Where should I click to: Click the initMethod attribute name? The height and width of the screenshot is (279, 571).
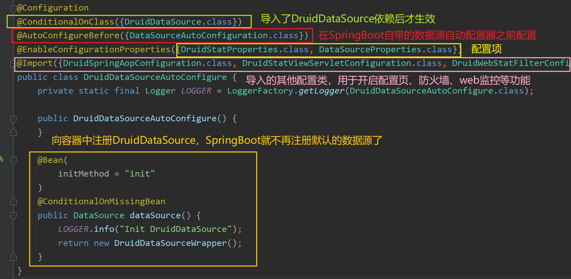[83, 174]
